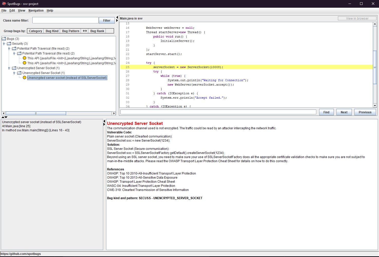Open the Help menu

tap(50, 11)
